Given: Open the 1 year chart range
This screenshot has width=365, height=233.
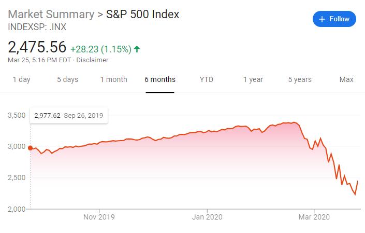Looking at the screenshot, I should pos(253,79).
